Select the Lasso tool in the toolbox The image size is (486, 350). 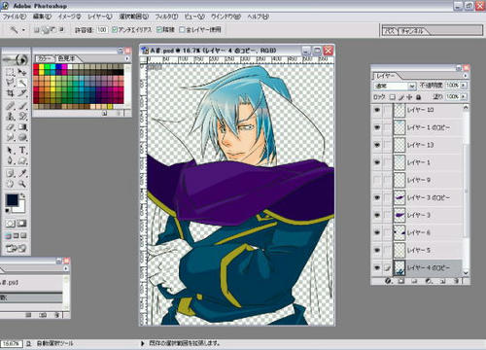(x=10, y=83)
